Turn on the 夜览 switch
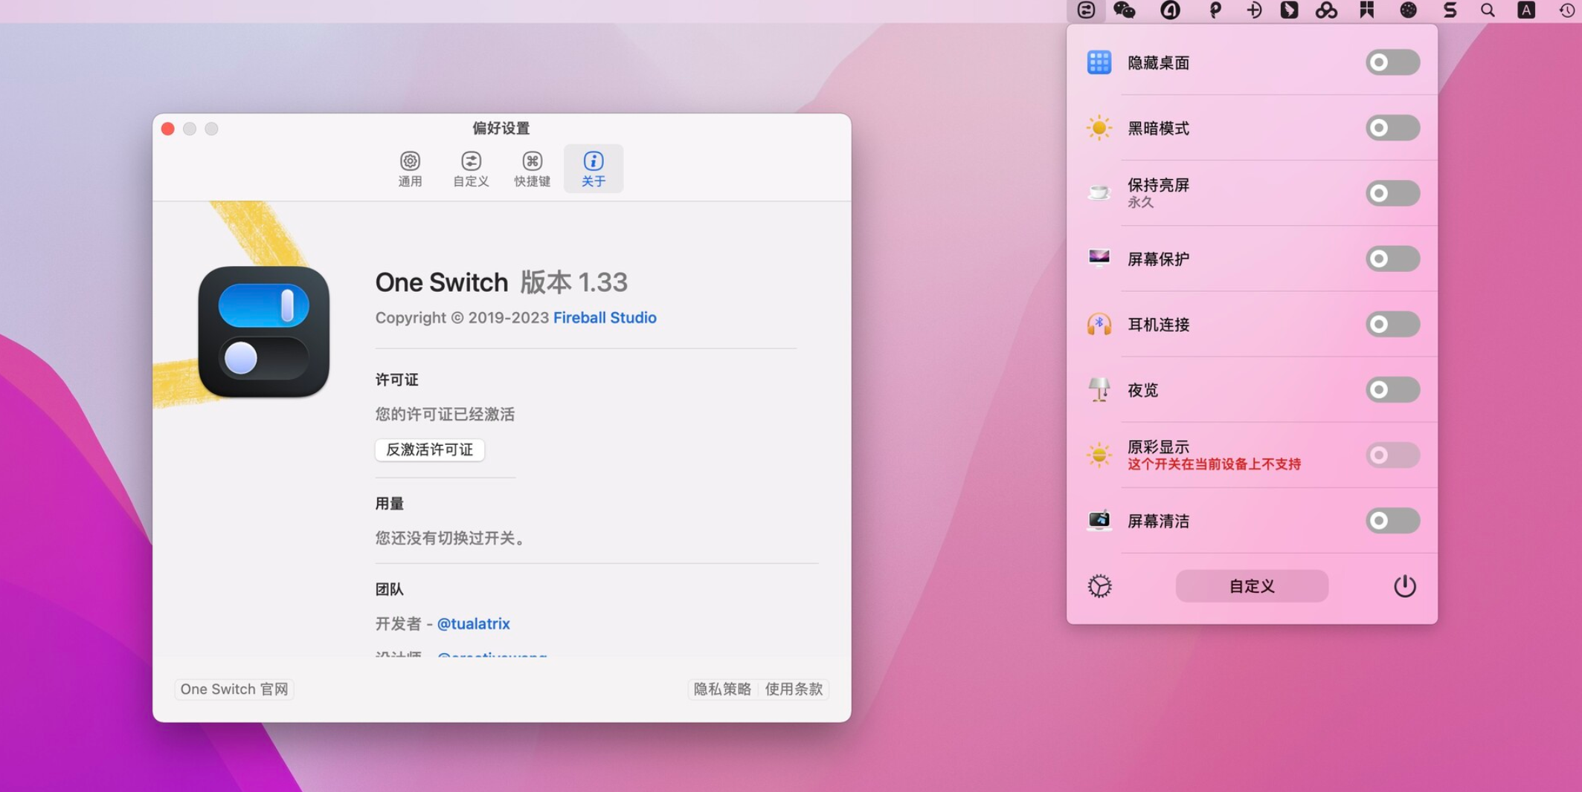Screen dimensions: 1582x792 1392,389
